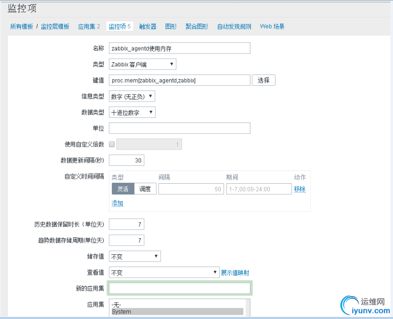Focus the 期间 field 1-7,00:00-24:00
This screenshot has width=393, height=319.
259,189
